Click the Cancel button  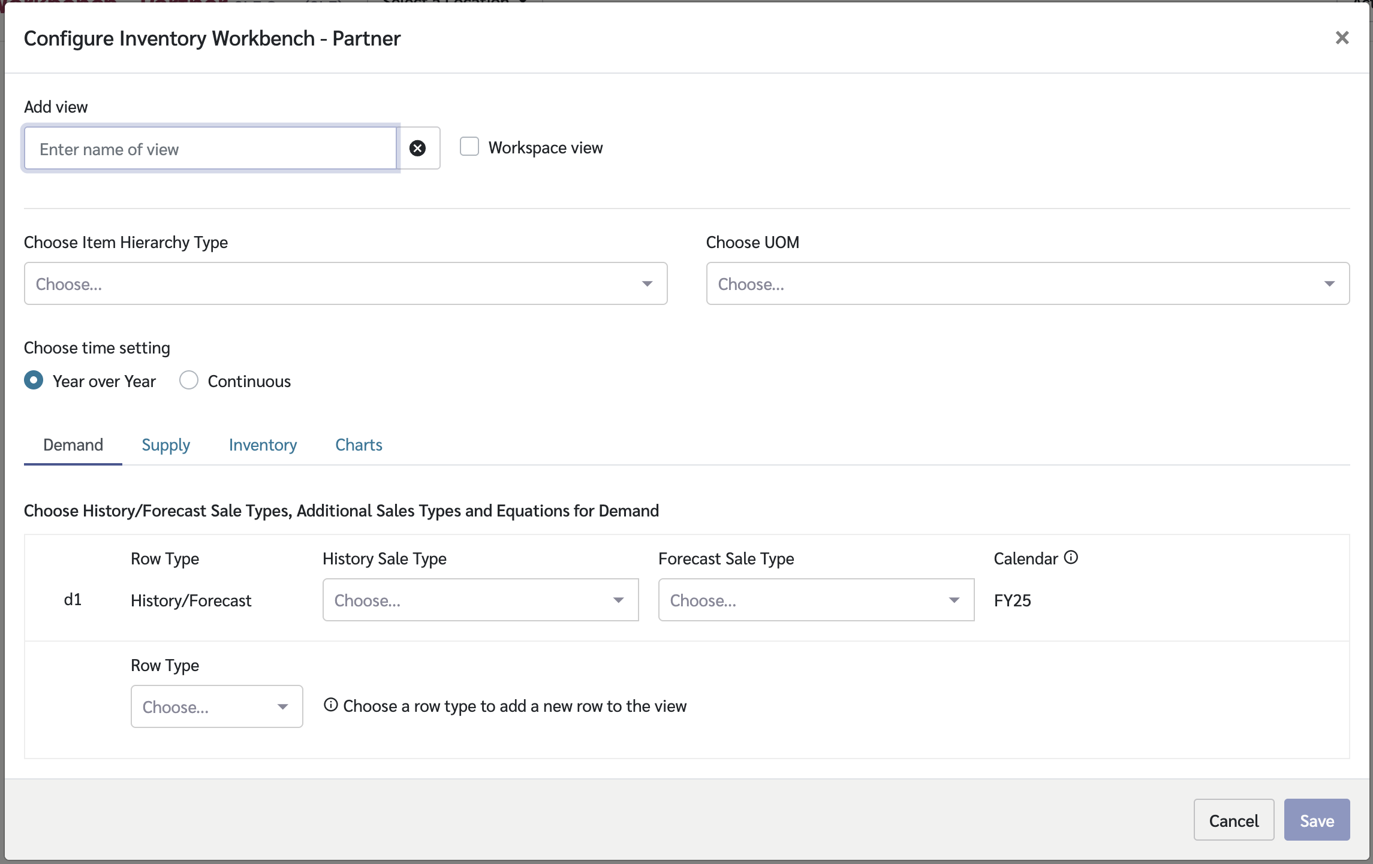(1233, 820)
